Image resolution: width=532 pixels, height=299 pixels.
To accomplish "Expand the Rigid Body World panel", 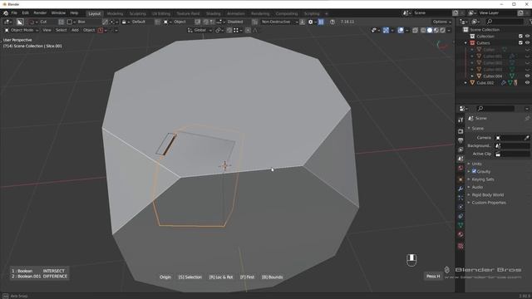I will (x=487, y=195).
